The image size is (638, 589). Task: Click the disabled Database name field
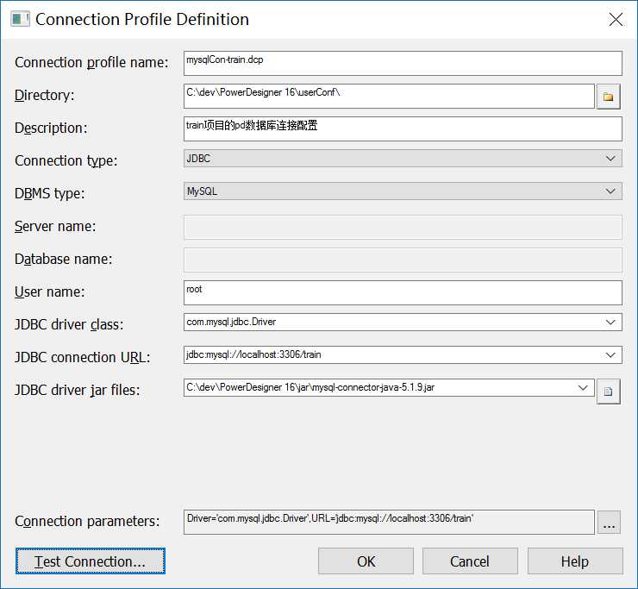pos(403,260)
